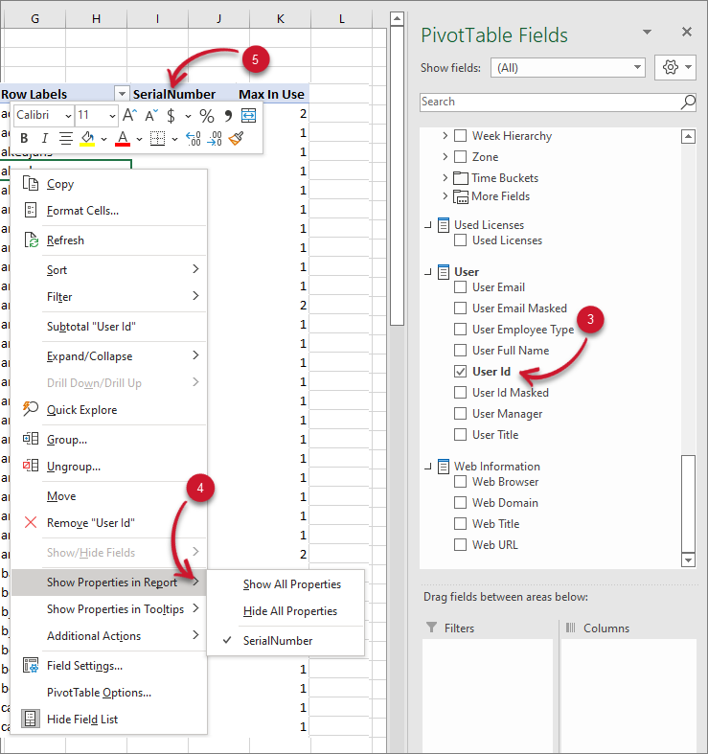Click the Bold button in mini toolbar
This screenshot has width=708, height=754.
(24, 139)
